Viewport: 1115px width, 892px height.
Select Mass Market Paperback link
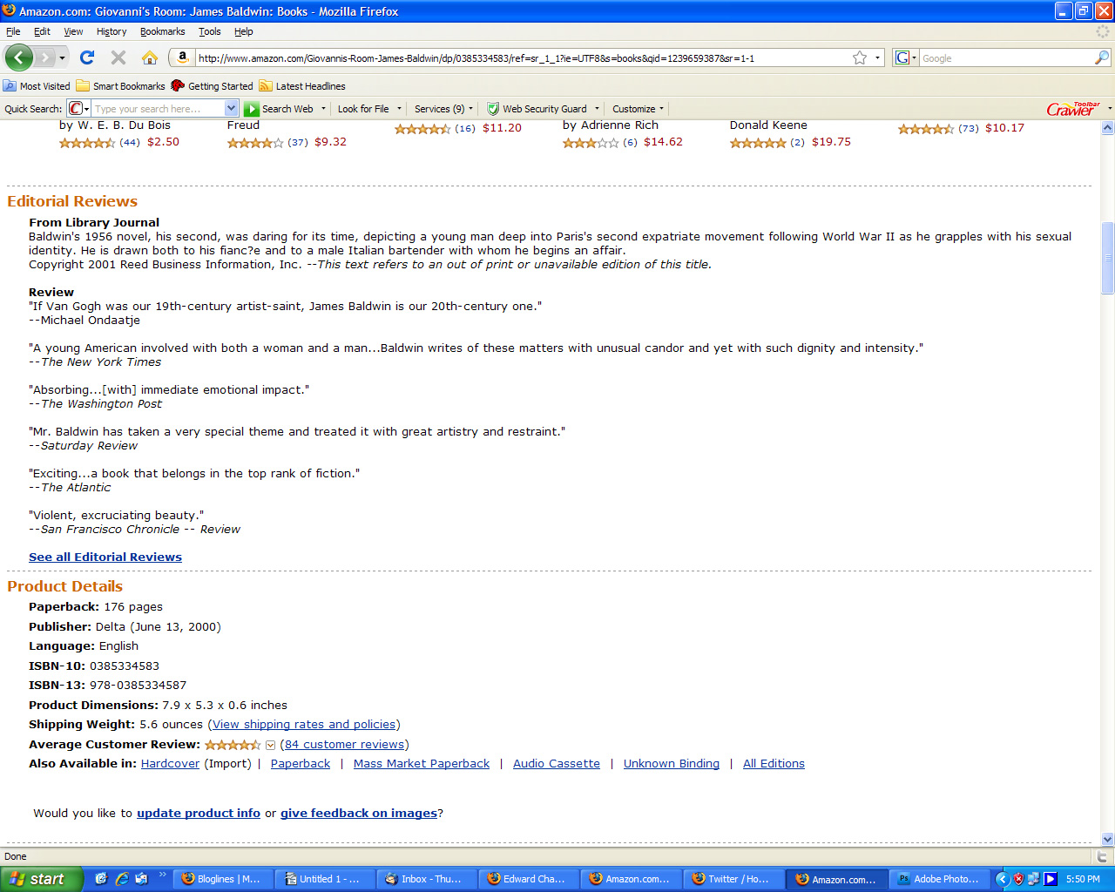[422, 763]
